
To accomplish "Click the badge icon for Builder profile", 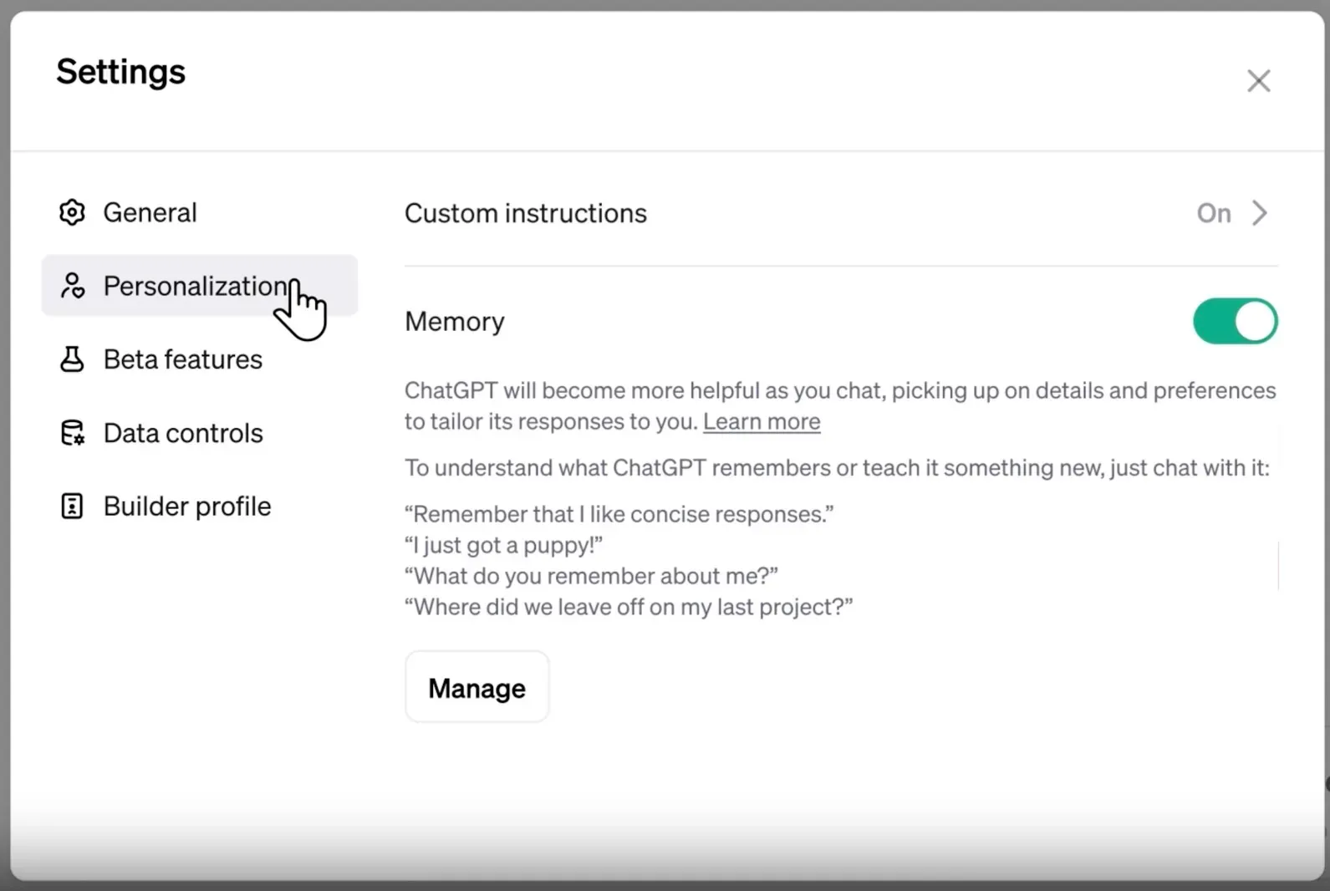I will point(72,507).
